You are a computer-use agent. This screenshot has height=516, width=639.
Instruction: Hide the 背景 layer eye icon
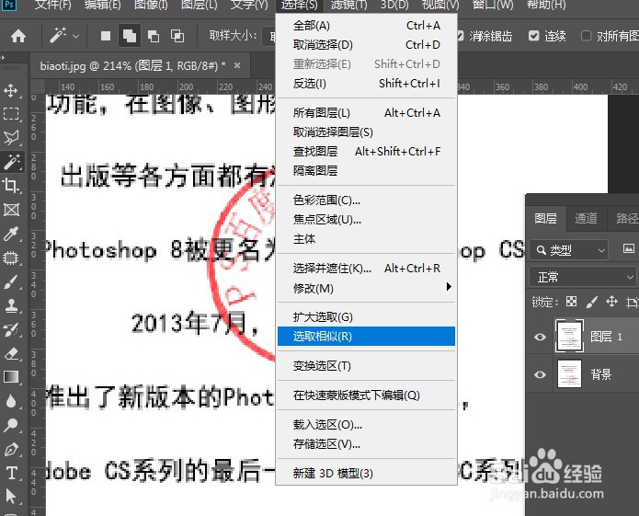(540, 374)
